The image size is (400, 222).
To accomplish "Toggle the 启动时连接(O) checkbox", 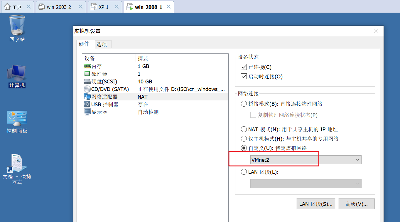I will coord(244,77).
